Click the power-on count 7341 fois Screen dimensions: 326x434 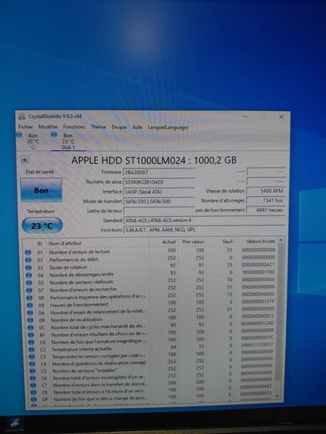tap(266, 201)
